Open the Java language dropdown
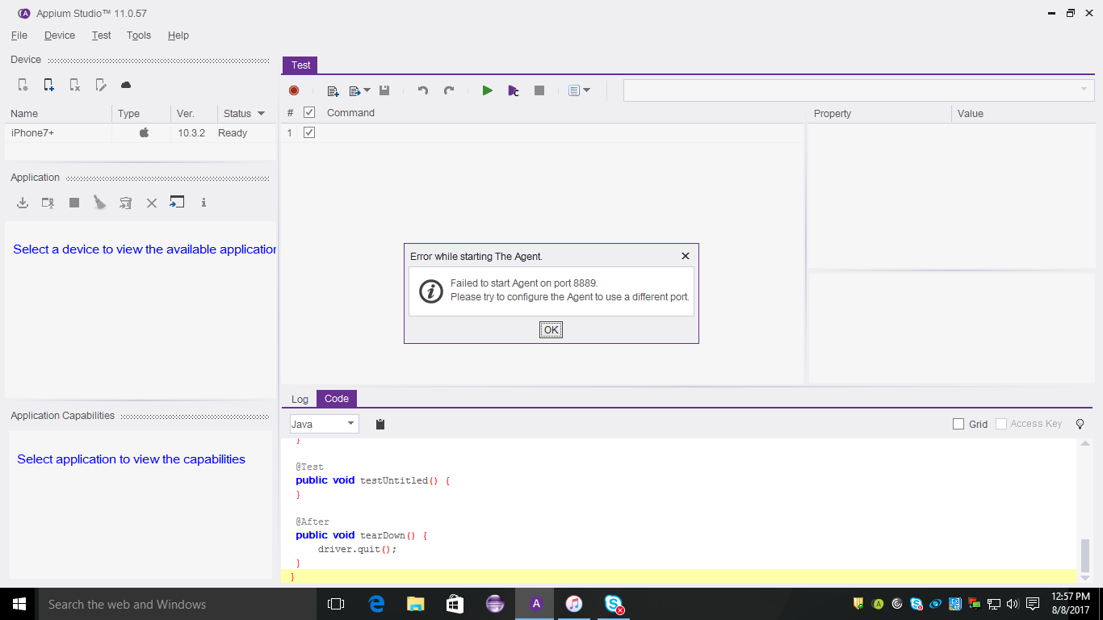 (x=324, y=424)
